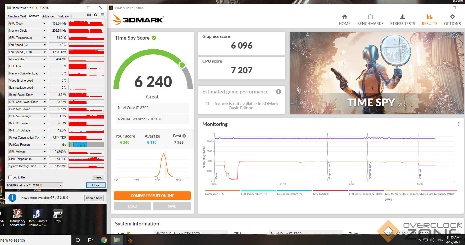Image resolution: width=465 pixels, height=245 pixels.
Task: Open 3DMark Options gear
Action: [452, 20]
